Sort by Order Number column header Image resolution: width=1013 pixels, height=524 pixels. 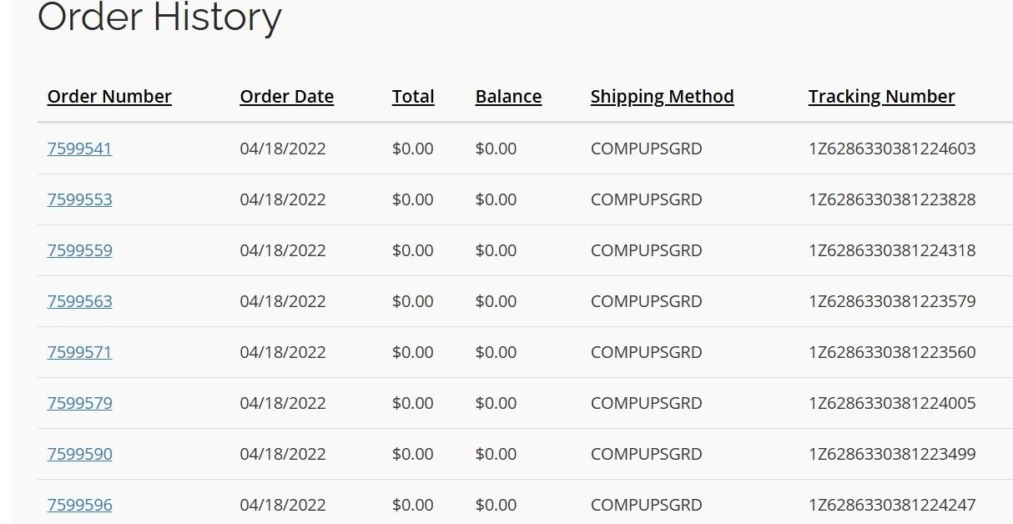pyautogui.click(x=109, y=97)
